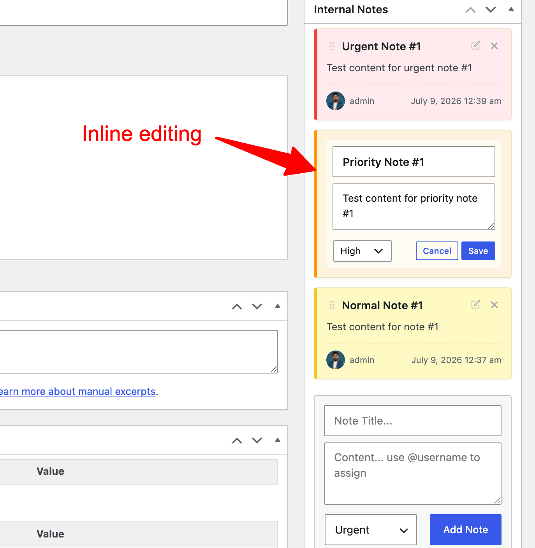Click text 'Test content for urgent note #1'
This screenshot has height=548, width=535.
399,68
